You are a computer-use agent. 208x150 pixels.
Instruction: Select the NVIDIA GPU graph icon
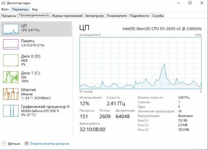[x=11, y=110]
